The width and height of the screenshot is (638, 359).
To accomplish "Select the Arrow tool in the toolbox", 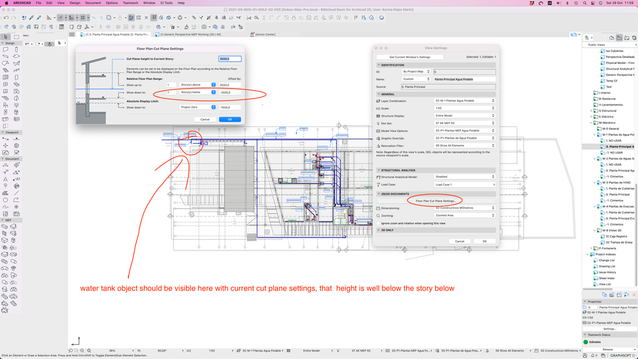I will point(5,37).
